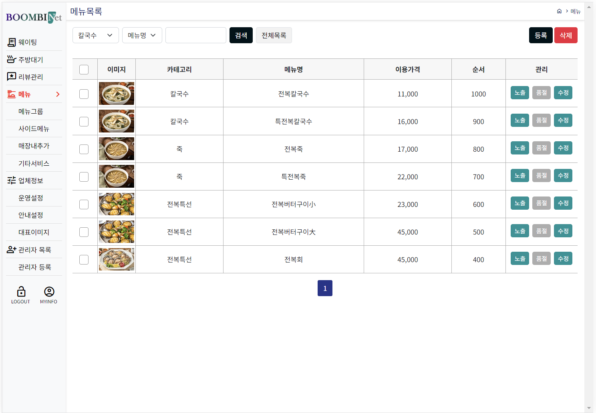Open MYINFO profile icon
This screenshot has width=596, height=413.
tap(49, 292)
